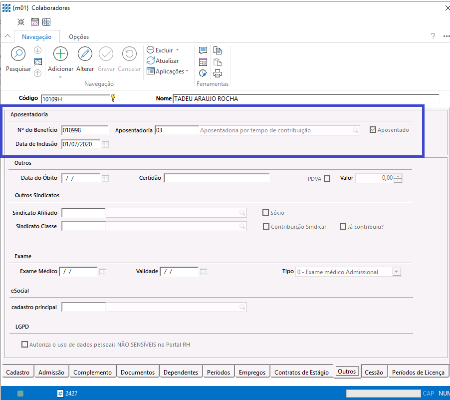Click the Certidão input field

tap(217, 178)
